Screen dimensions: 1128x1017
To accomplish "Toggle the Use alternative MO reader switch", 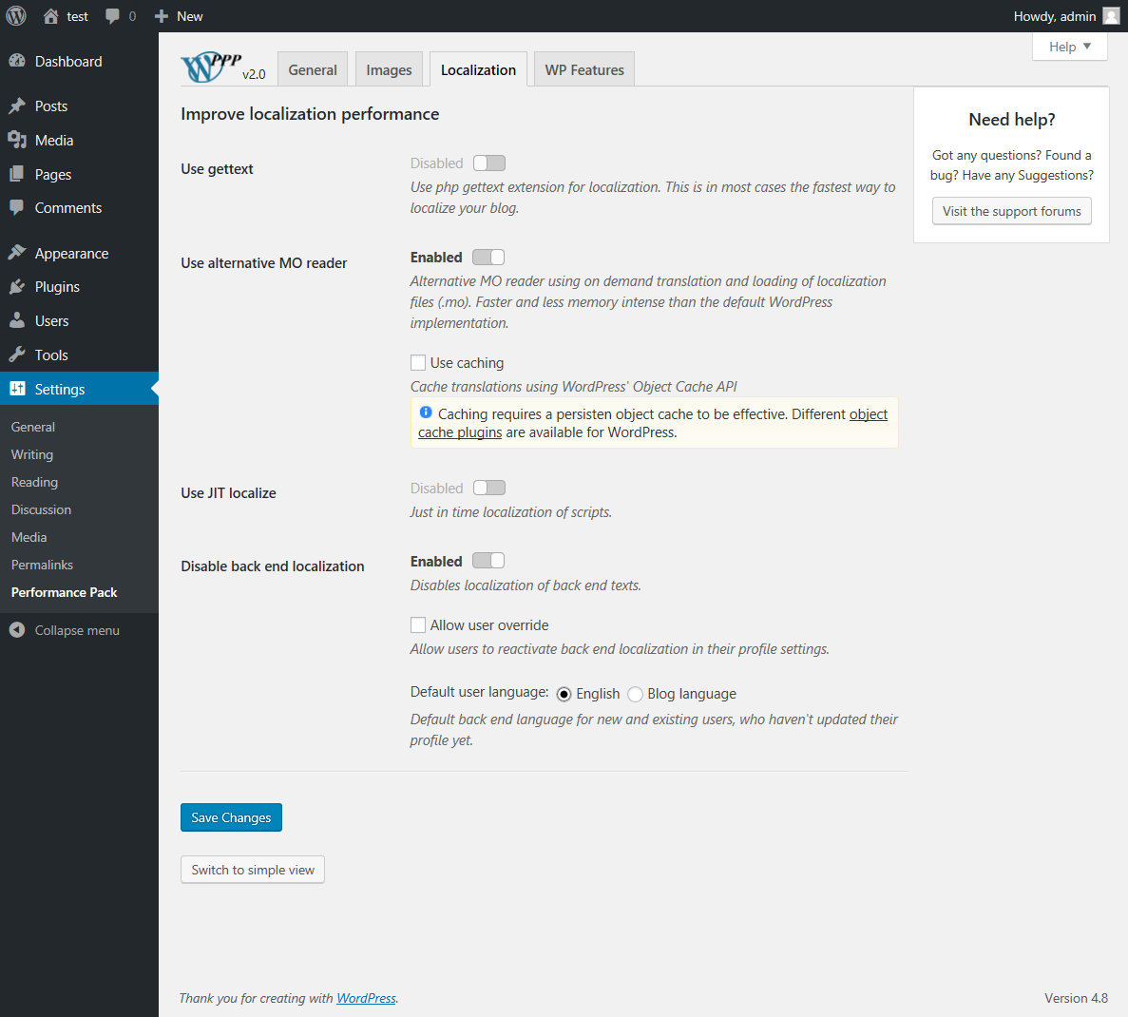I will [x=488, y=257].
